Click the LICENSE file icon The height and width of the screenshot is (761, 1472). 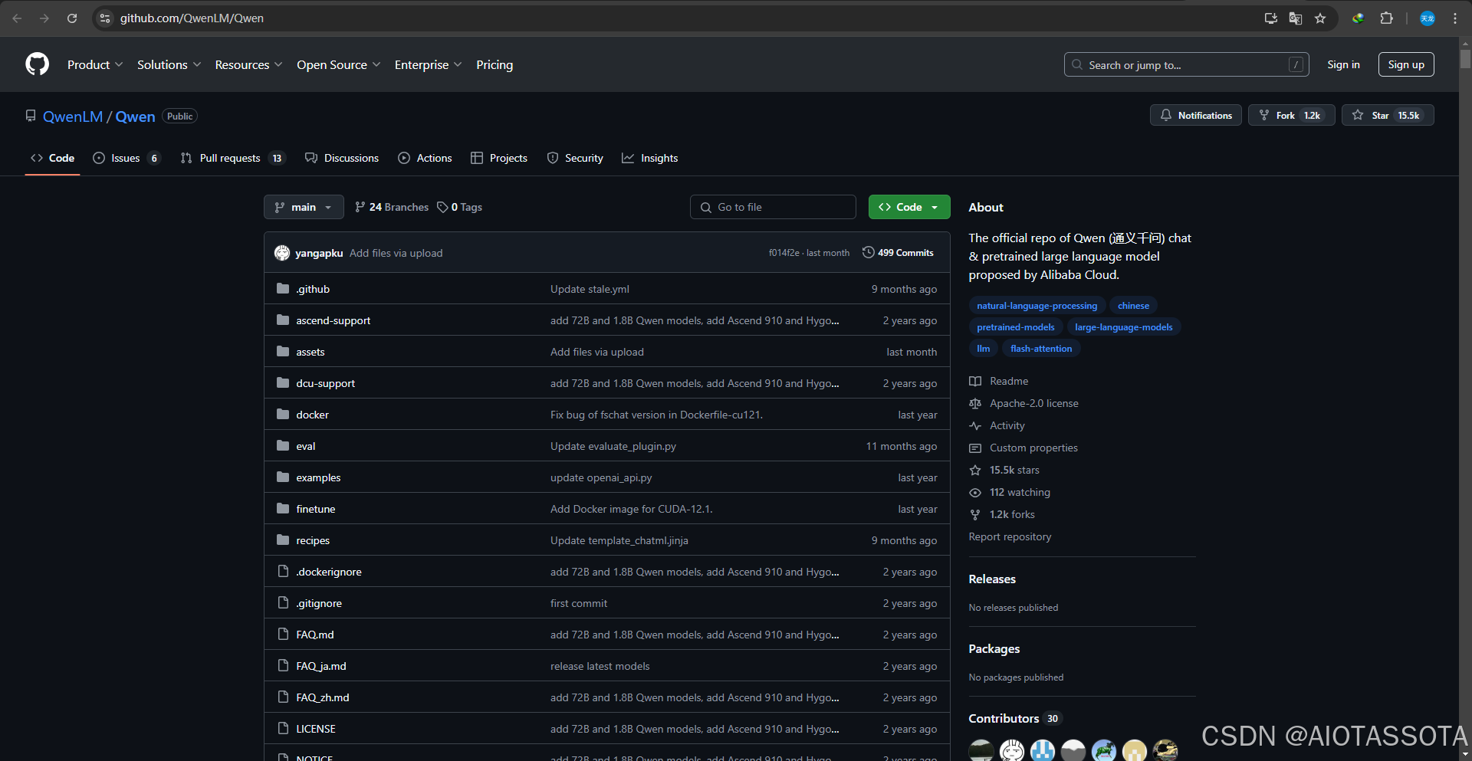tap(283, 729)
